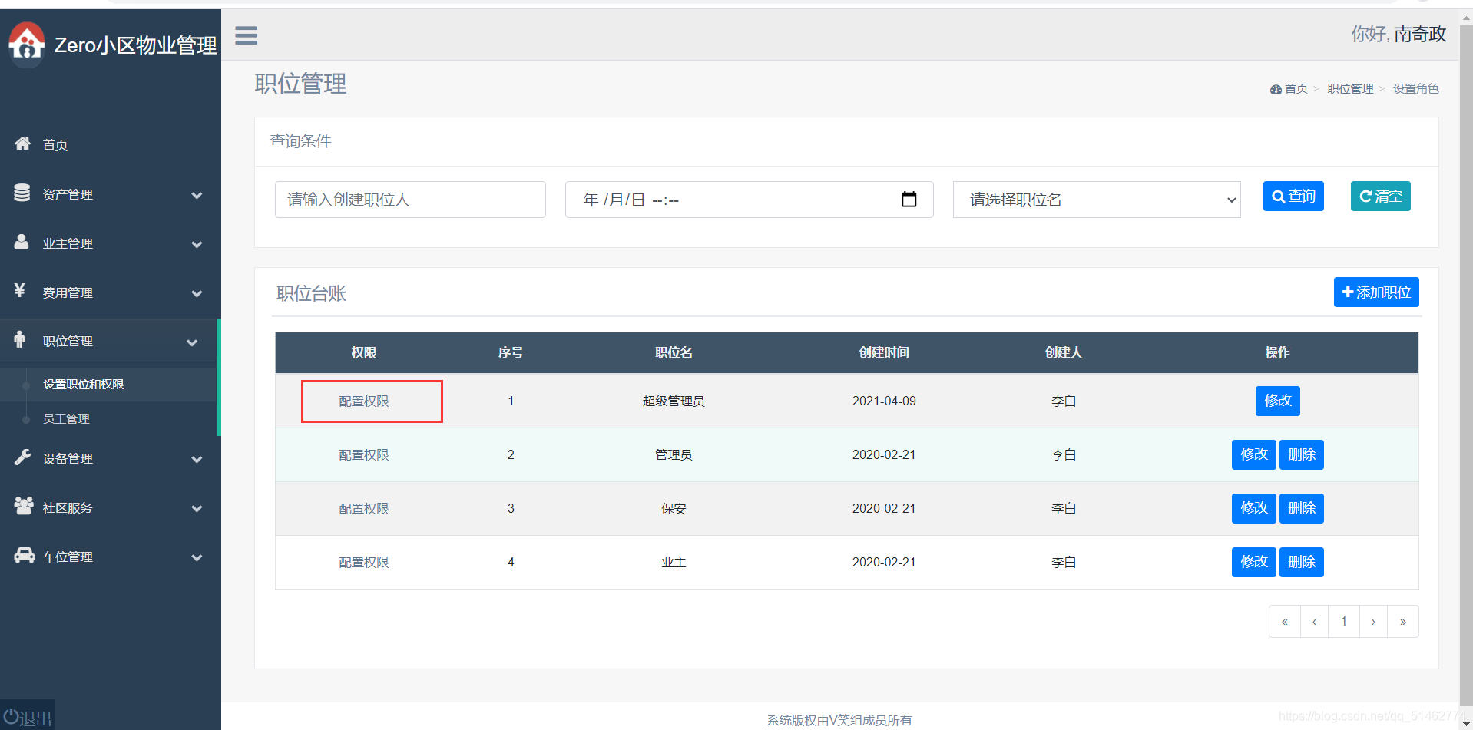Open the 请选择职位名 dropdown
Viewport: 1473px width, 730px height.
[1096, 199]
